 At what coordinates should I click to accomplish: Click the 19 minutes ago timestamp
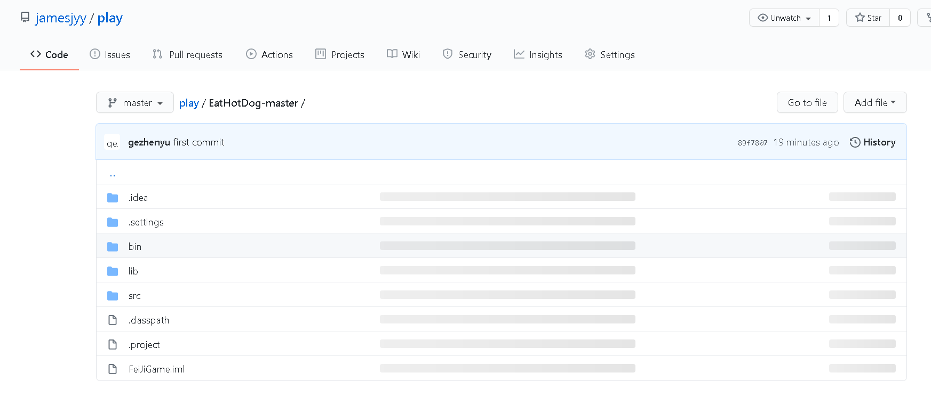(806, 142)
